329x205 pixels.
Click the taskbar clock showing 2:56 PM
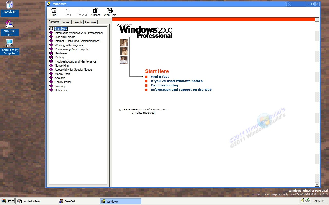pyautogui.click(x=319, y=201)
